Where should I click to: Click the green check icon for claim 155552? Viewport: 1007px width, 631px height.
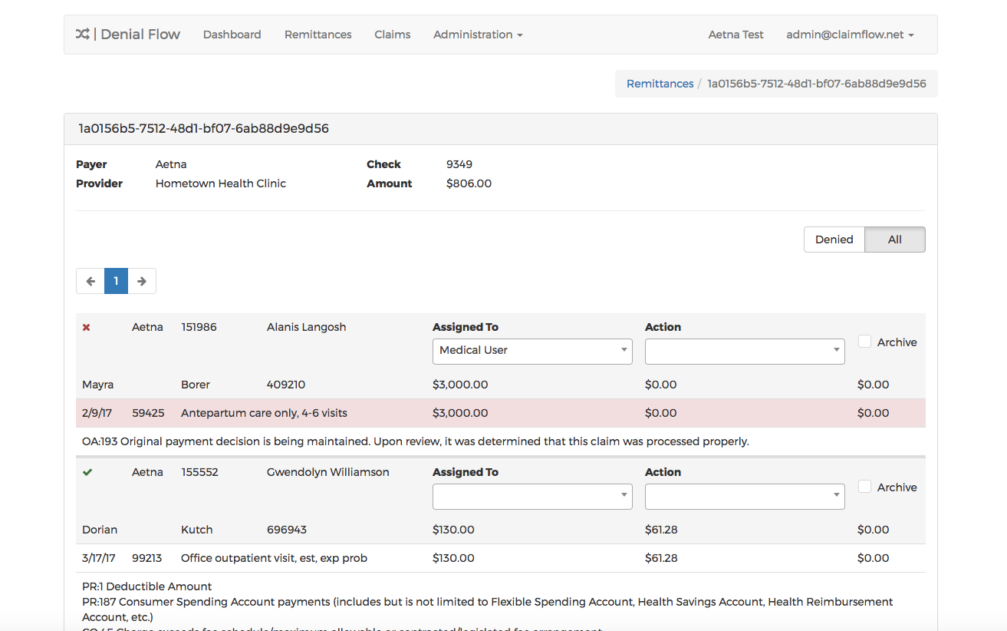click(87, 473)
